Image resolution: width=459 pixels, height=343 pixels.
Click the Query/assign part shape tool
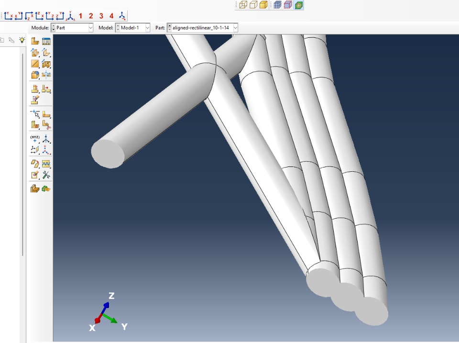tap(35, 188)
